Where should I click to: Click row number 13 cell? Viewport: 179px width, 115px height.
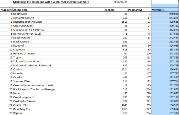pos(6,62)
